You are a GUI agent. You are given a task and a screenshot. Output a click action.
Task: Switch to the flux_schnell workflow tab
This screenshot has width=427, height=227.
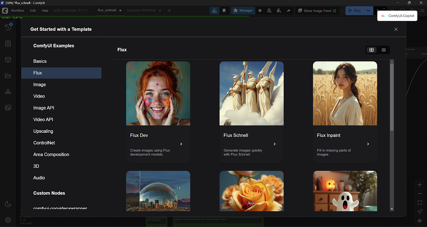pos(107,10)
